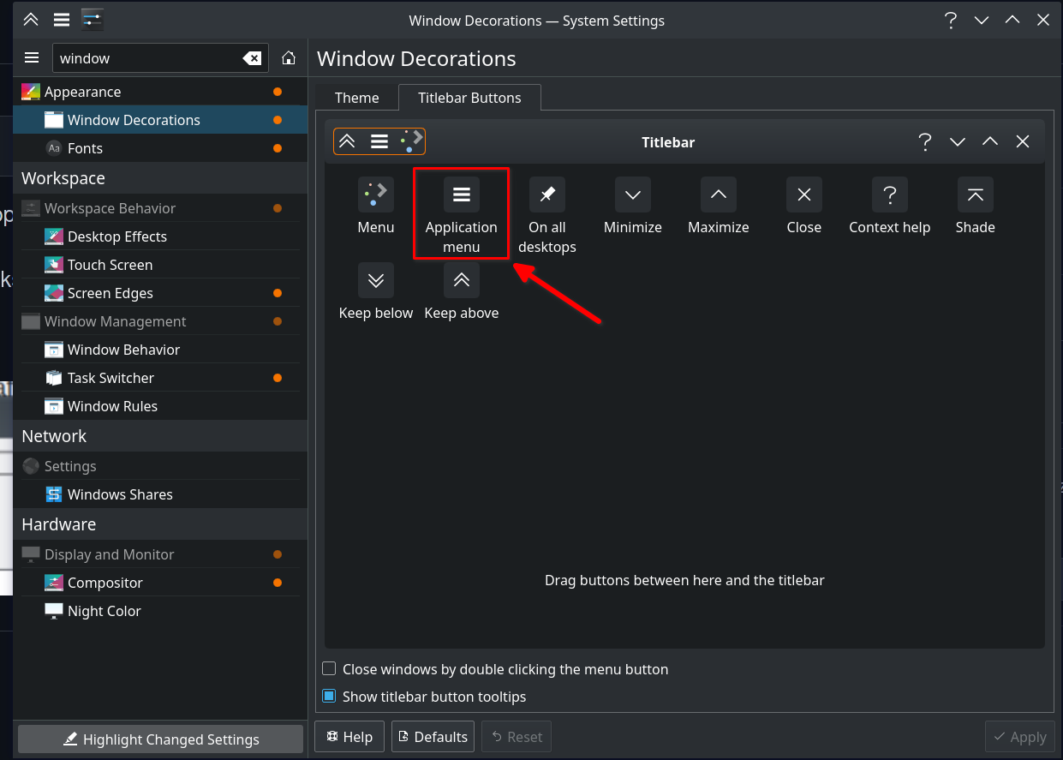
Task: Open Workspace Behavior in sidebar
Action: tap(160, 208)
